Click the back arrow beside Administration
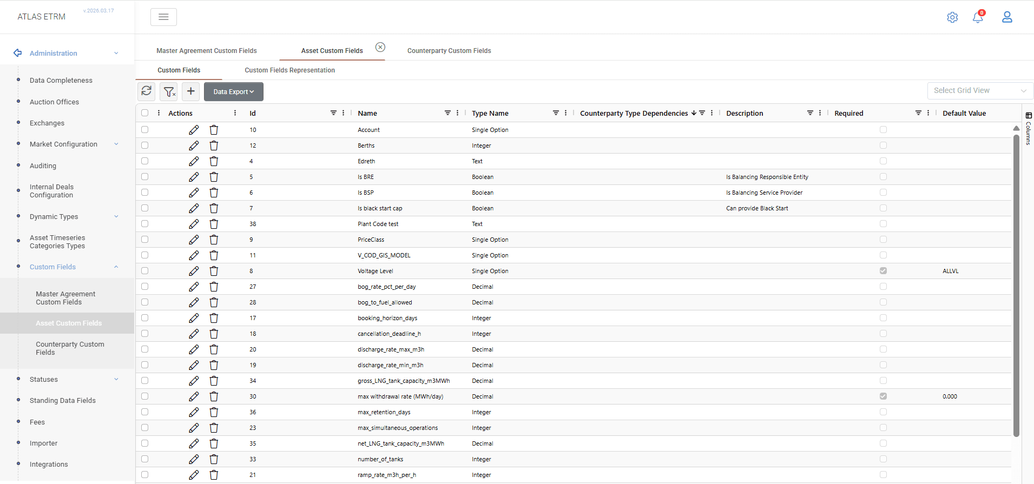Image resolution: width=1034 pixels, height=484 pixels. click(18, 53)
